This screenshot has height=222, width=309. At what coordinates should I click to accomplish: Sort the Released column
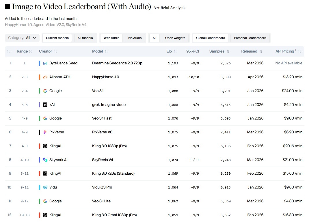click(x=261, y=51)
